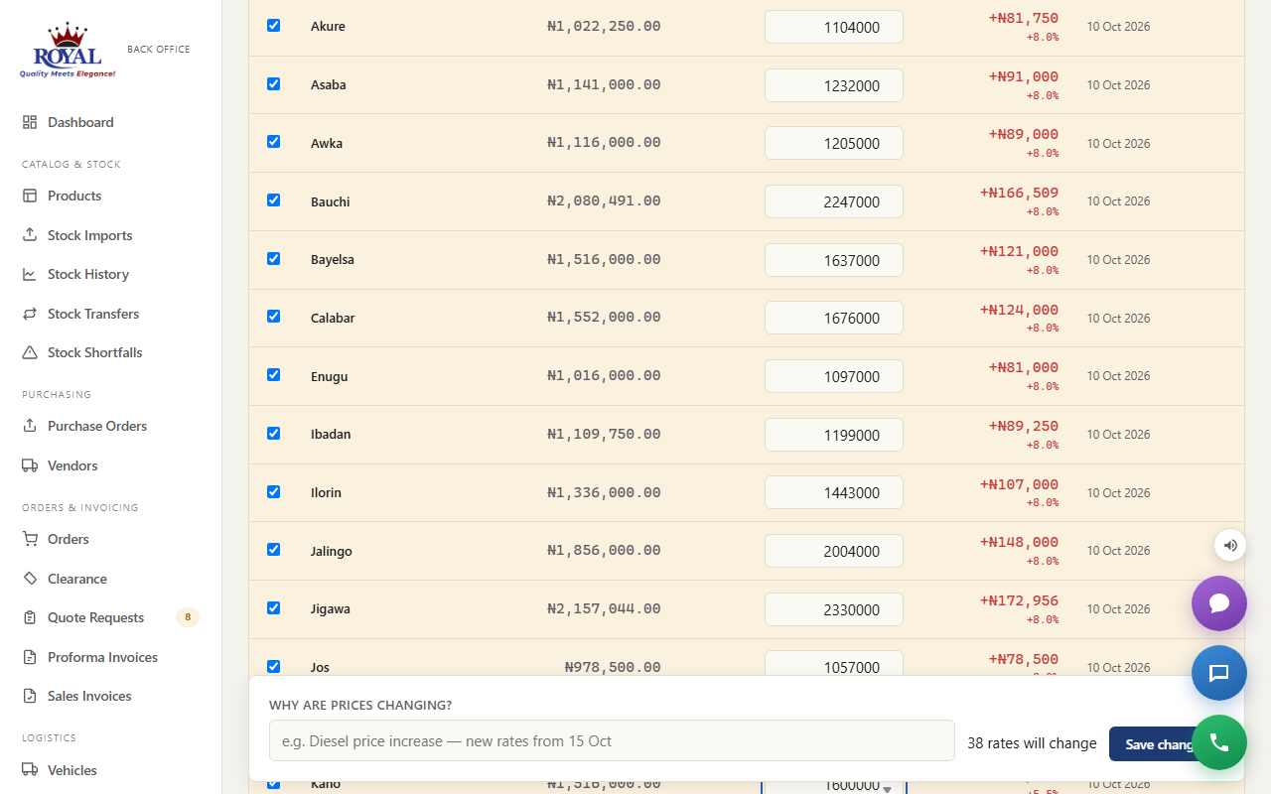The width and height of the screenshot is (1271, 794).
Task: Open the Stock Transfers link
Action: pyautogui.click(x=110, y=314)
